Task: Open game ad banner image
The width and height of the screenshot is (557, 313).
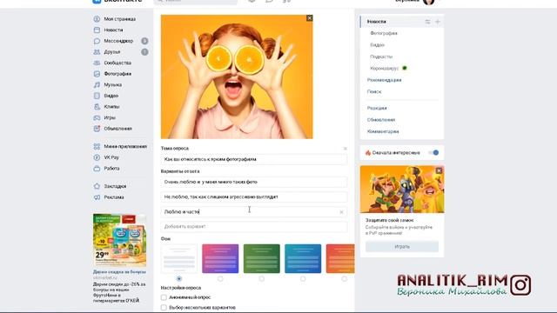Action: click(x=402, y=190)
